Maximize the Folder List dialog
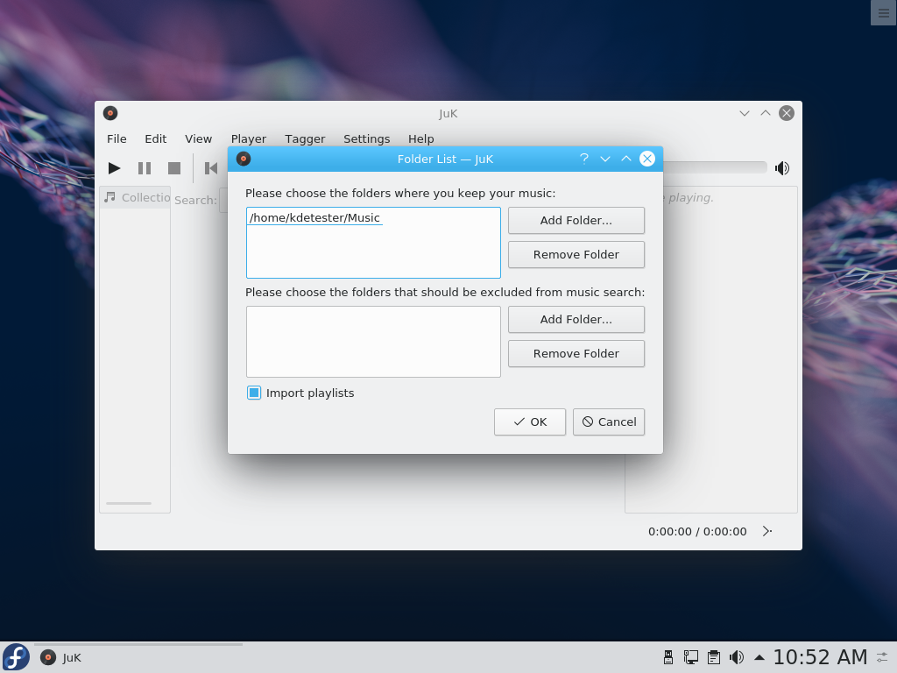897x673 pixels. [626, 159]
